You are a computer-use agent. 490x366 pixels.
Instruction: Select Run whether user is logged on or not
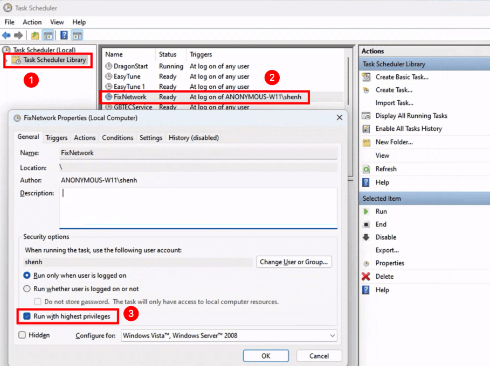27,289
